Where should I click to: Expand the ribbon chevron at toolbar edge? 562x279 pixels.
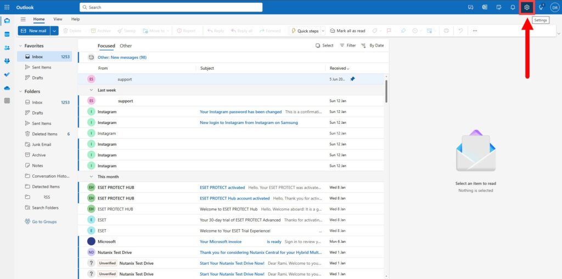click(558, 33)
